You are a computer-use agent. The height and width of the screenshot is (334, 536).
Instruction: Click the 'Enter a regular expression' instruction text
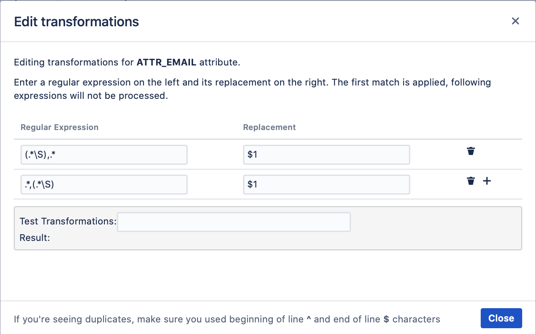[252, 83]
